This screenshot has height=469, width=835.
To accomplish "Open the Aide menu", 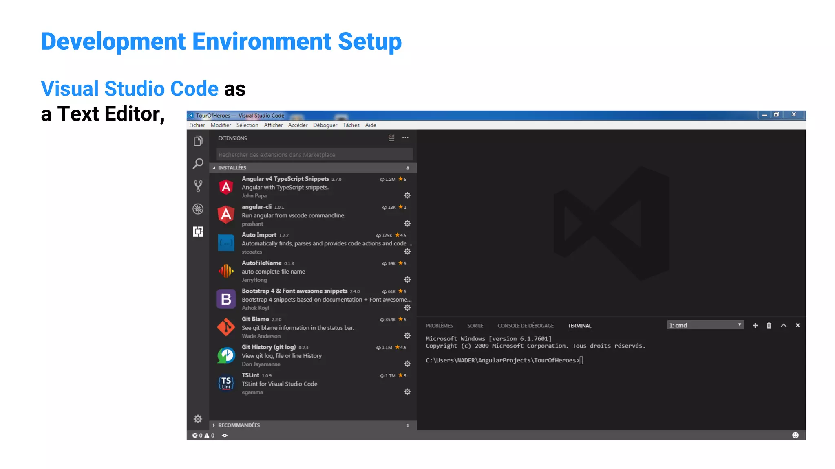I will (371, 125).
